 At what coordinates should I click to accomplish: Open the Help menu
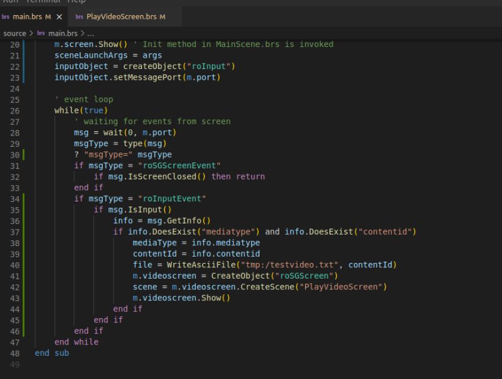tap(64, 3)
